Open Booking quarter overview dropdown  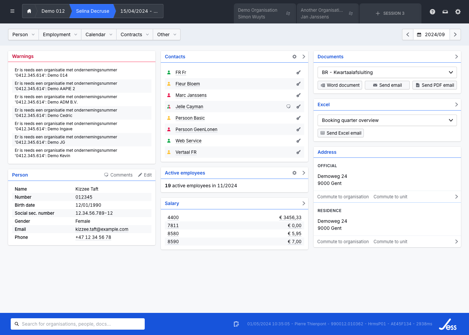(387, 120)
